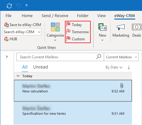Flag the email for Today

pos(74,25)
